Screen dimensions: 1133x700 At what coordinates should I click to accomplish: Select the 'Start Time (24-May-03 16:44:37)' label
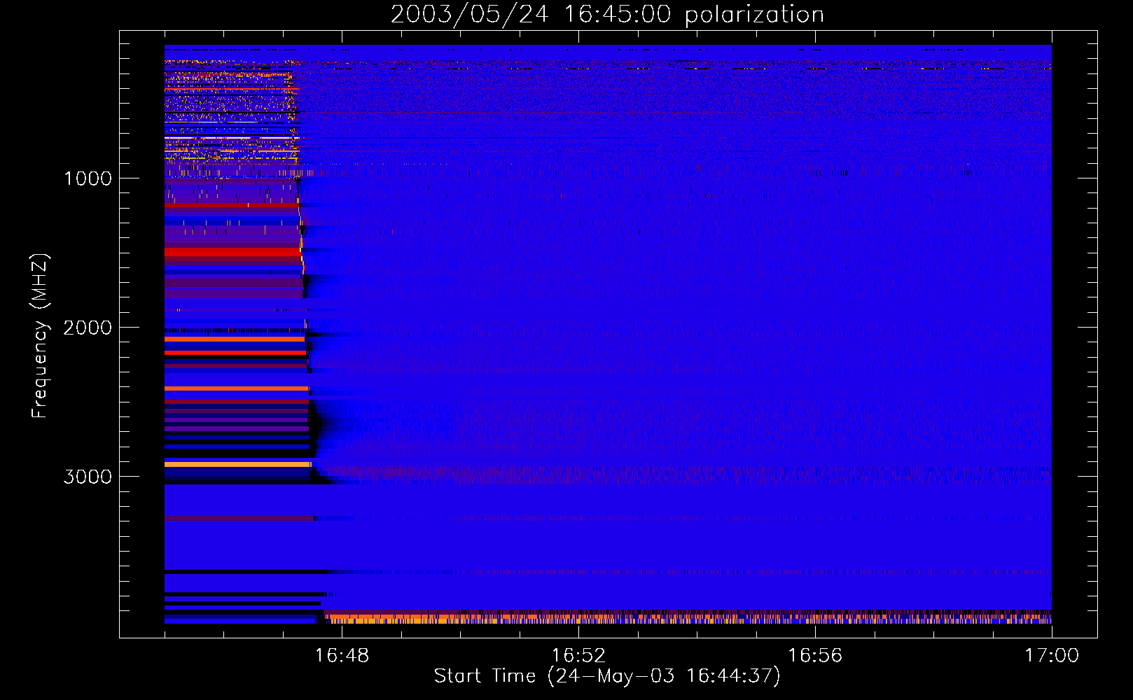point(607,676)
